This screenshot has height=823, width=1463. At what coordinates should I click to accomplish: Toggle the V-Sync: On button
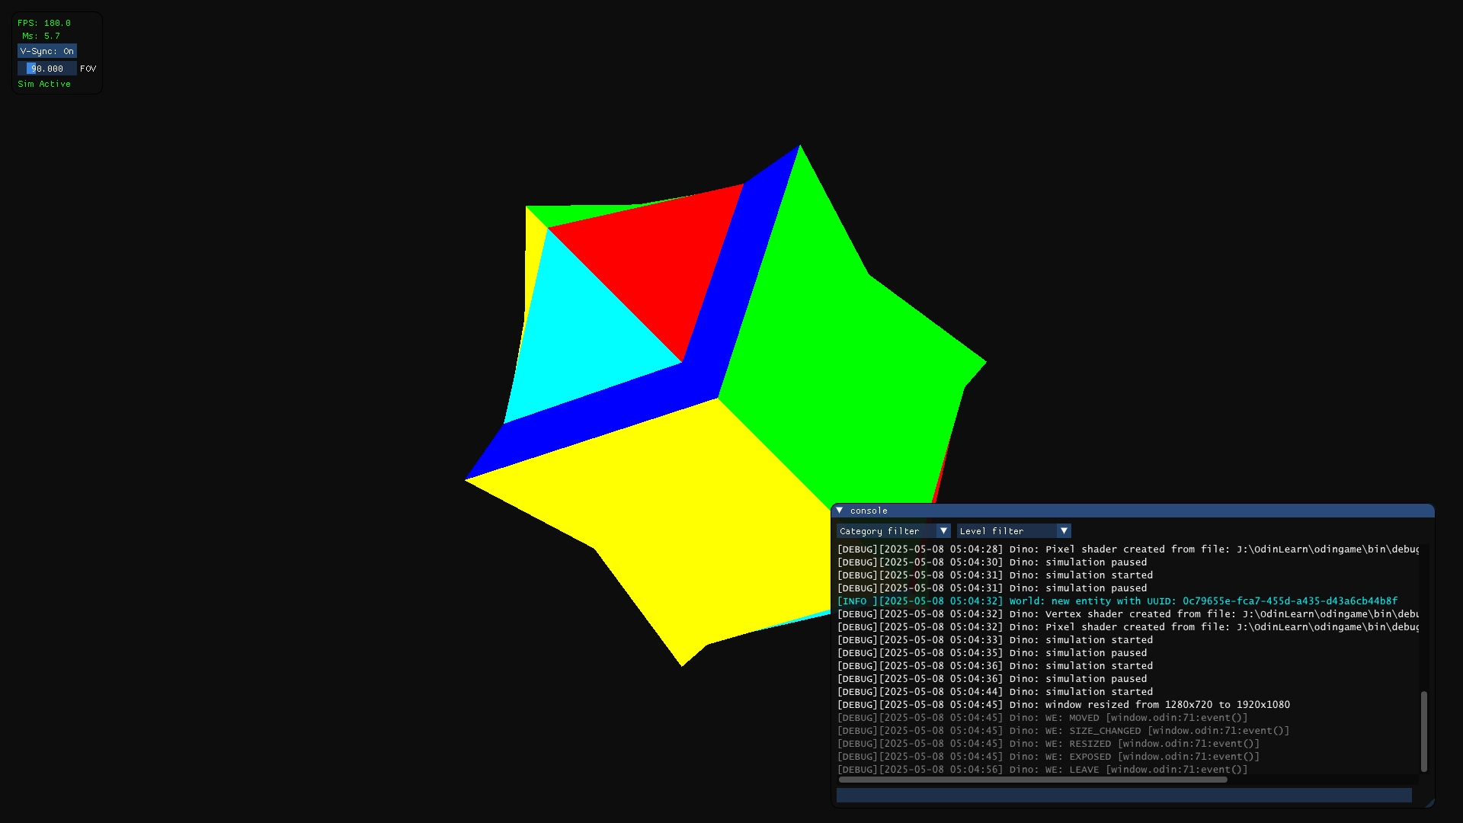coord(46,51)
